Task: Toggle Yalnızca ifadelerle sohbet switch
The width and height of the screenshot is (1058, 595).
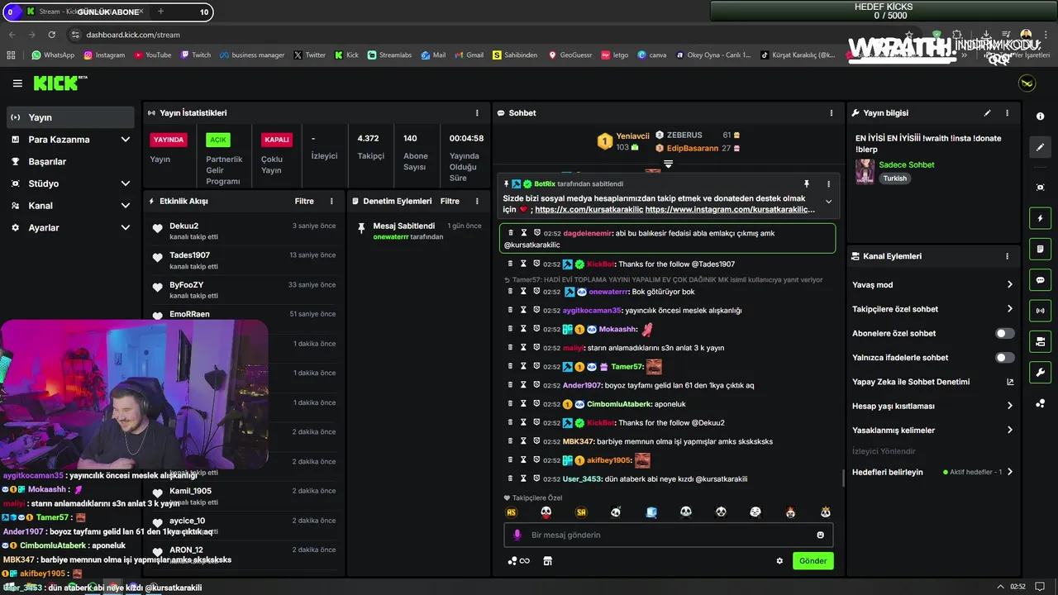Action: pyautogui.click(x=1004, y=358)
